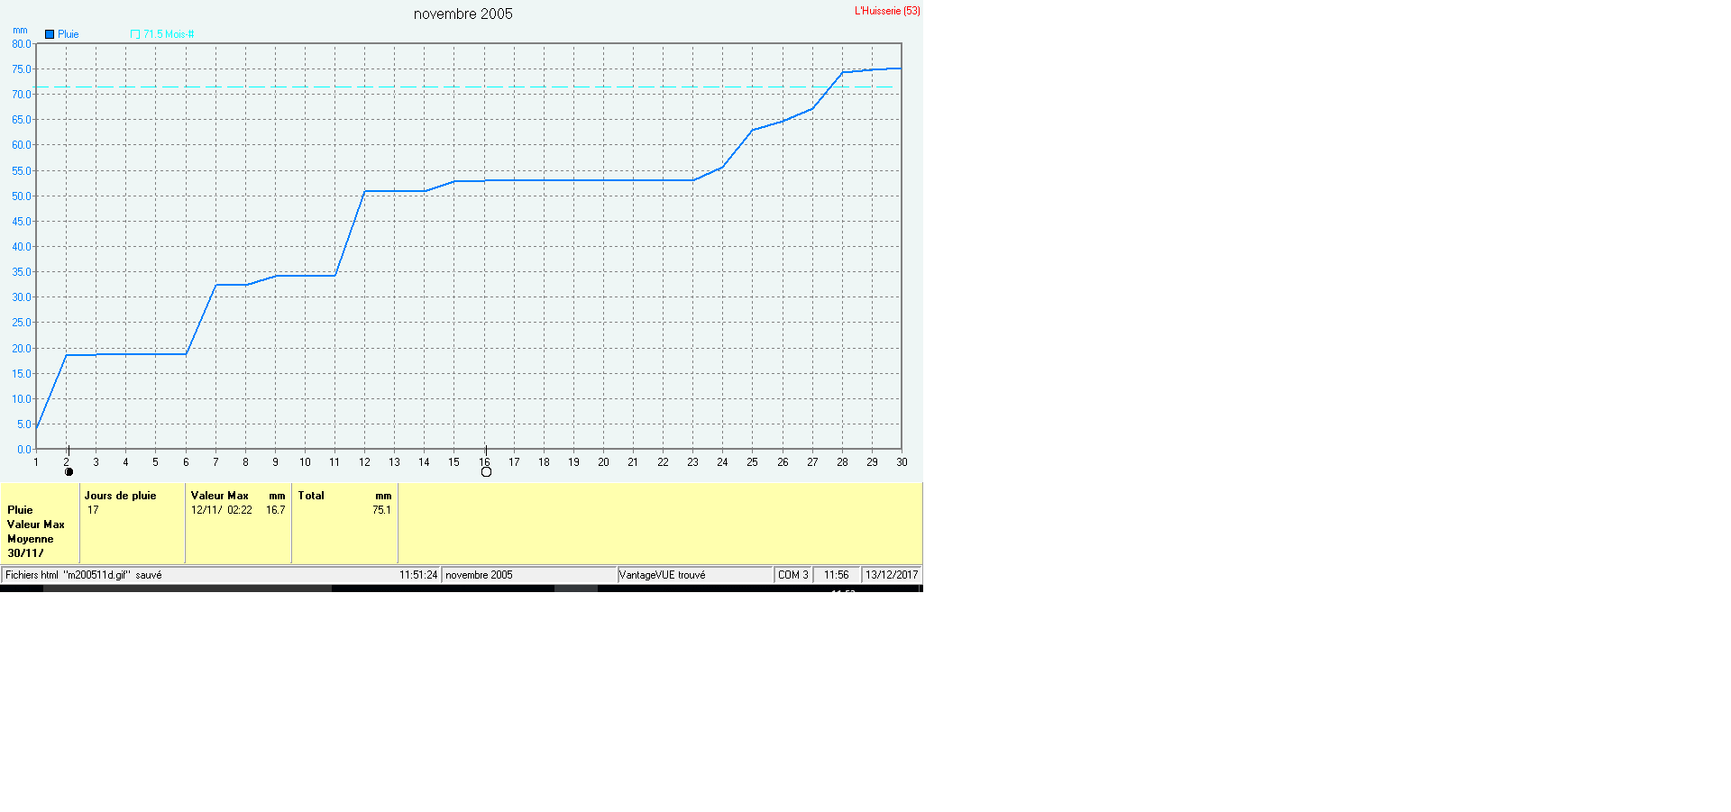Click day 23 on the x-axis
Screen dimensions: 1731x812
(692, 461)
